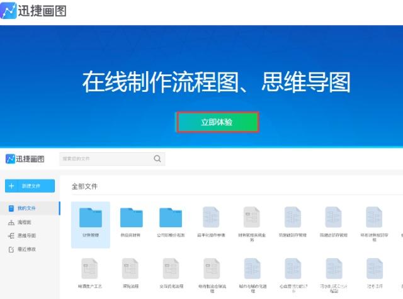Click the 迅捷画图 logo beside the search box

pos(25,159)
